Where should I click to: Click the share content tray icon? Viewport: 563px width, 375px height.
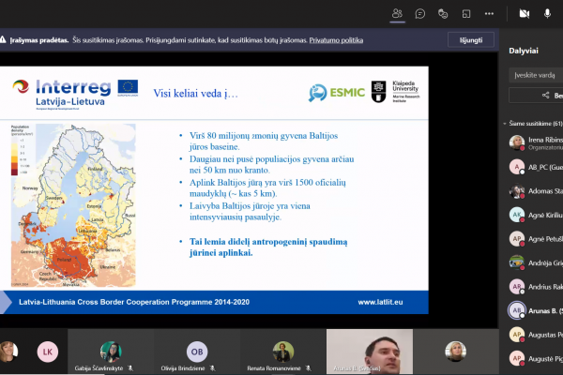point(466,14)
